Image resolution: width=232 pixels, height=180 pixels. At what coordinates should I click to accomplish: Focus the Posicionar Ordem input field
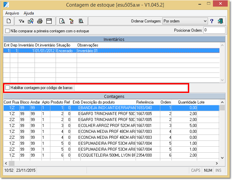pos(214,30)
